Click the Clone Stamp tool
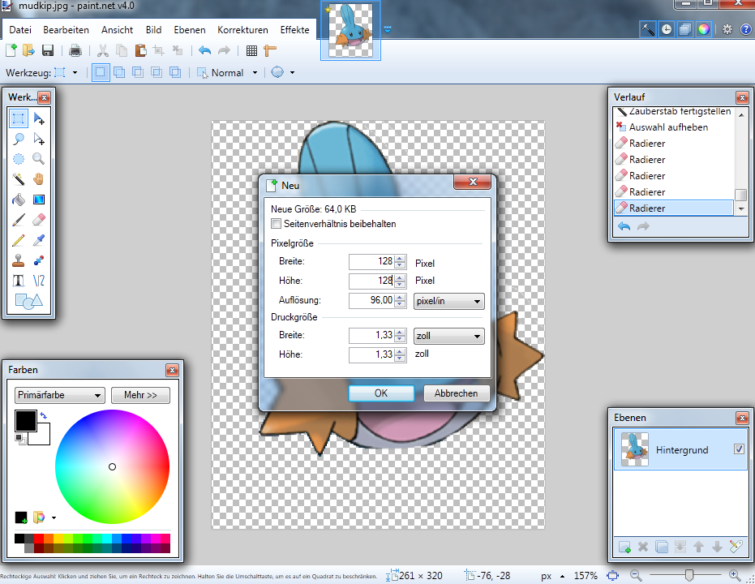 (19, 260)
